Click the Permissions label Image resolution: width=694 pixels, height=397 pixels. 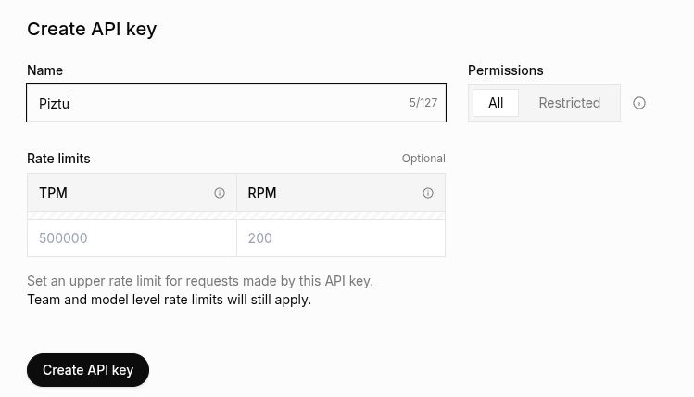pos(506,70)
